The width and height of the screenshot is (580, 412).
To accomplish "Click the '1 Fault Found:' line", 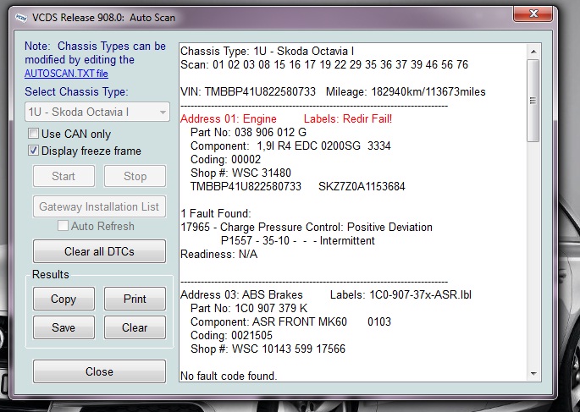I will coord(216,213).
